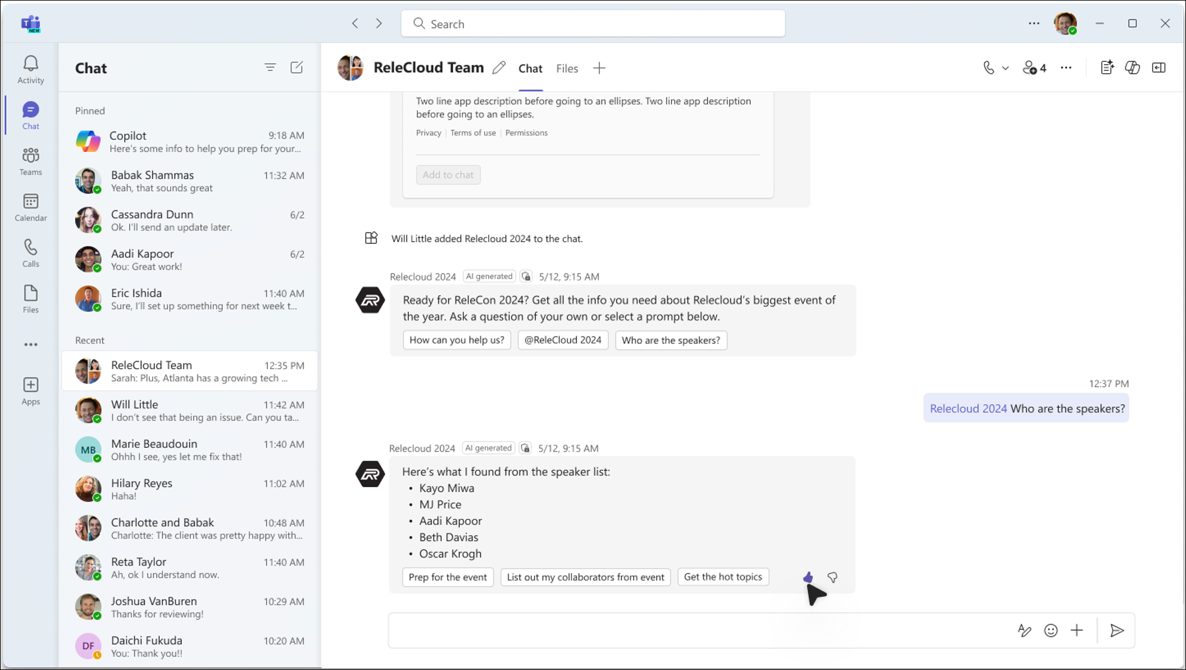The height and width of the screenshot is (670, 1186).
Task: Open the Teams icon in sidebar
Action: [30, 160]
